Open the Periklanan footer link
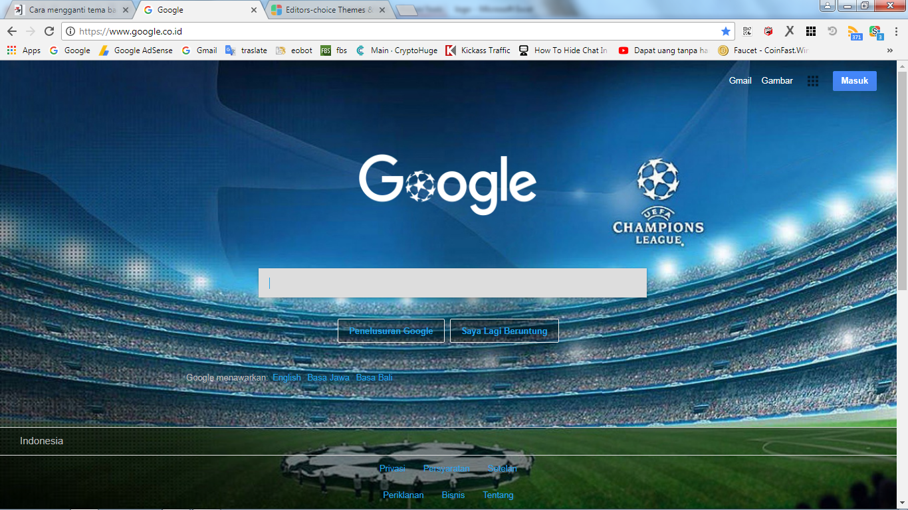908x510 pixels. (403, 495)
